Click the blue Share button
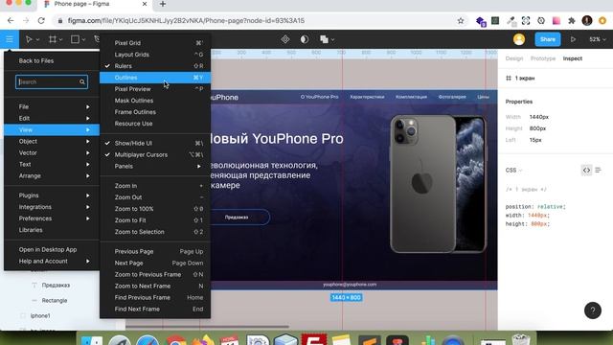613x345 pixels. pyautogui.click(x=547, y=39)
